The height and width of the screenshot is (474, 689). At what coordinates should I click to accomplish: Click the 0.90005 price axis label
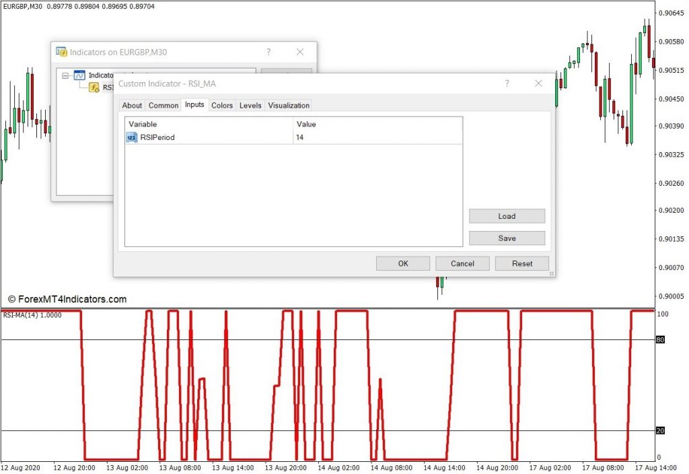[x=671, y=296]
